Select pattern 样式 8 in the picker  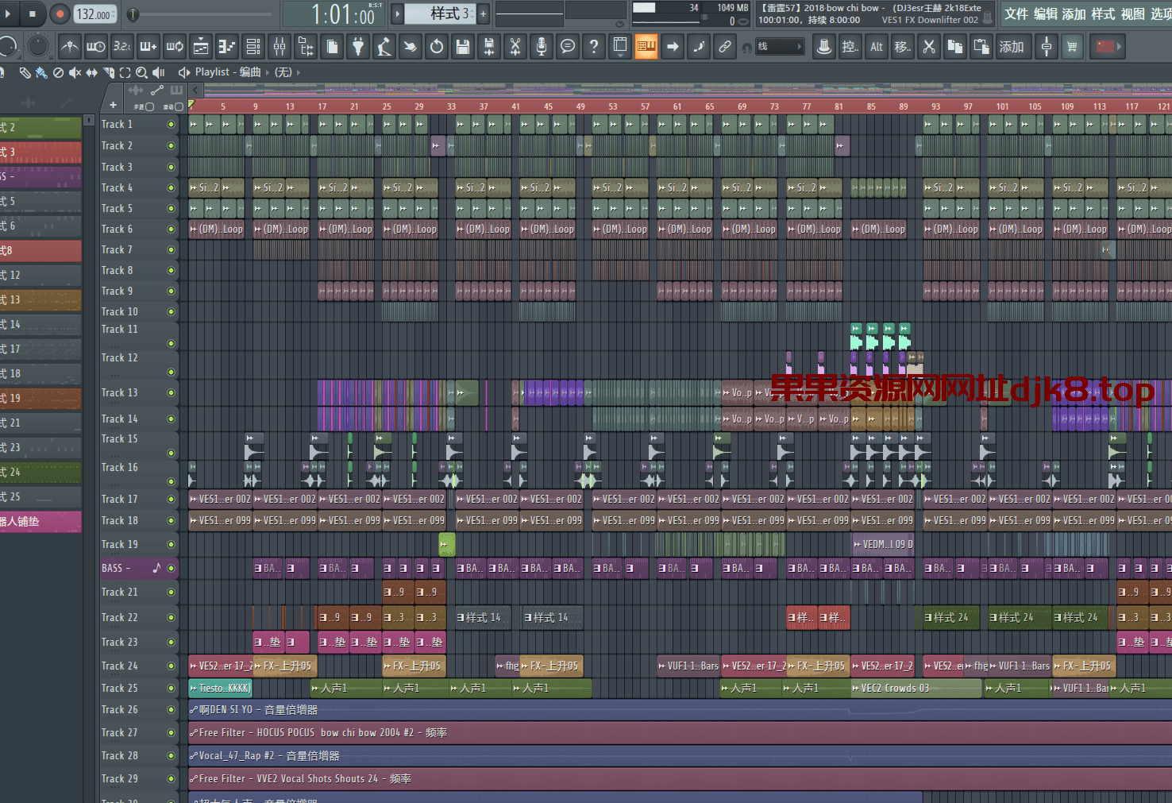point(40,251)
